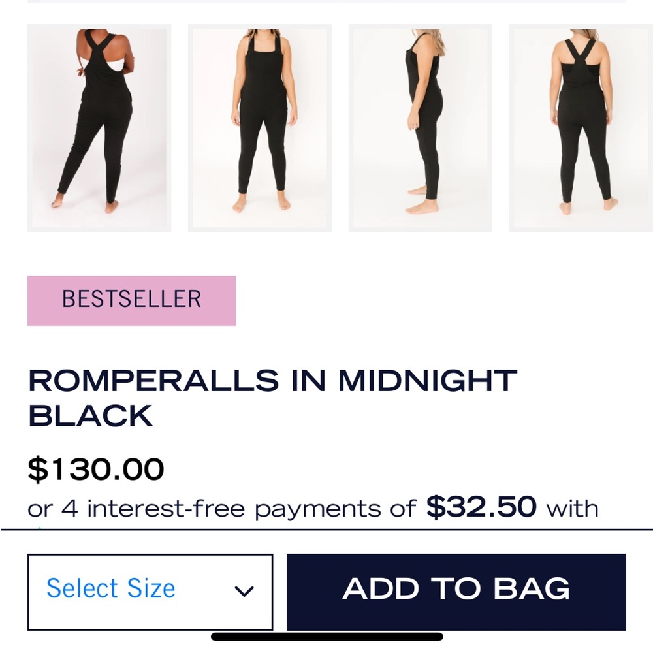The image size is (653, 653).
Task: Open the first thumbnail showing the back pose
Action: [x=99, y=128]
